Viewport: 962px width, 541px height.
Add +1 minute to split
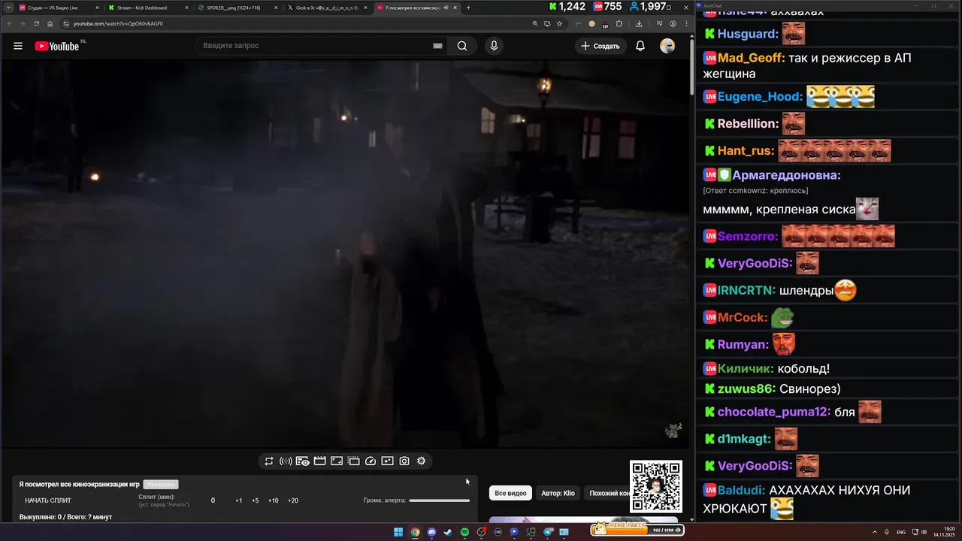(238, 500)
